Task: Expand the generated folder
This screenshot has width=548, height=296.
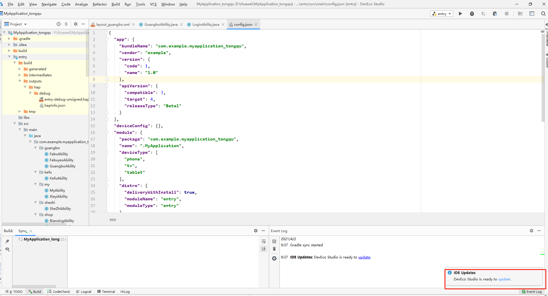Action: click(x=20, y=69)
